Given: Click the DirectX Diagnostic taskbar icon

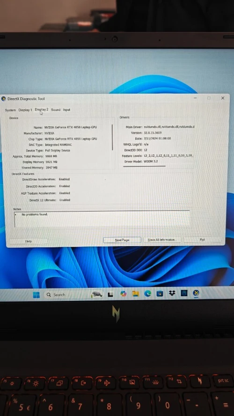Looking at the screenshot, I should [x=196, y=293].
